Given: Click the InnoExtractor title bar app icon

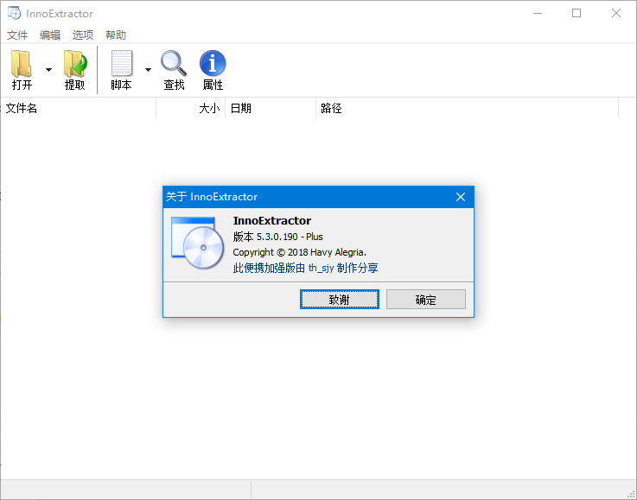Looking at the screenshot, I should (x=14, y=13).
